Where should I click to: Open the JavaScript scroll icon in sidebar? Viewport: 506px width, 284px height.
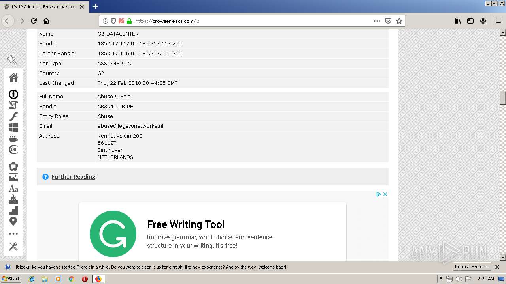pos(13,105)
